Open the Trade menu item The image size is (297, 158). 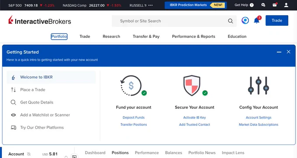pos(85,37)
